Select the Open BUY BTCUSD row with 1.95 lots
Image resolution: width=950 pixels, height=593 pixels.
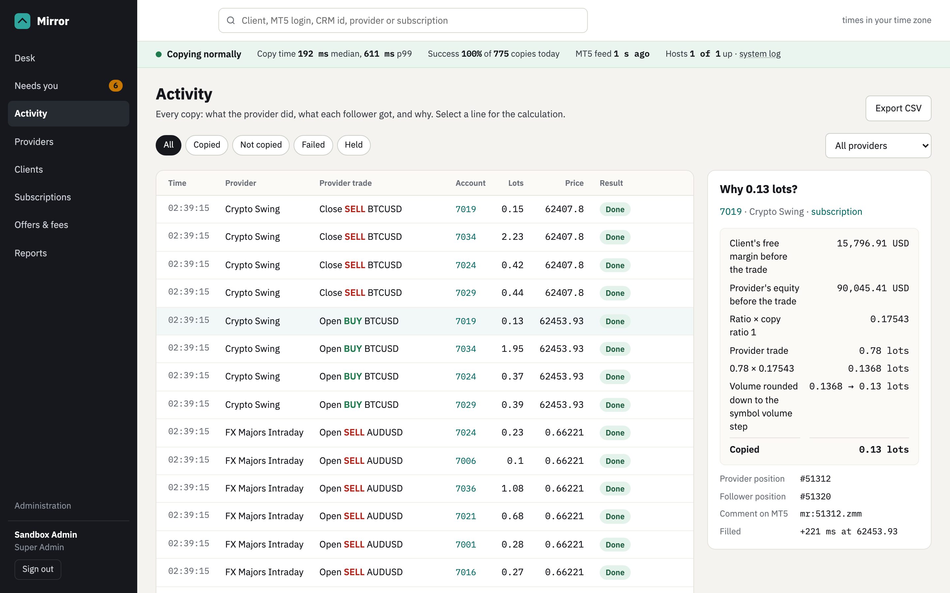[x=425, y=349]
